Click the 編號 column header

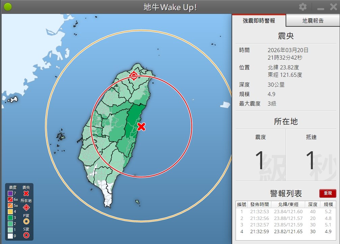[x=242, y=204]
